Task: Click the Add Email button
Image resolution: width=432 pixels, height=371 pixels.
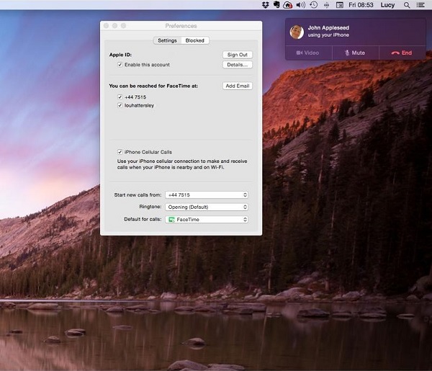Action: pyautogui.click(x=237, y=86)
